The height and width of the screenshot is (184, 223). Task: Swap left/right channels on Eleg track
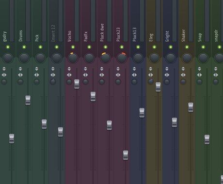point(151,75)
